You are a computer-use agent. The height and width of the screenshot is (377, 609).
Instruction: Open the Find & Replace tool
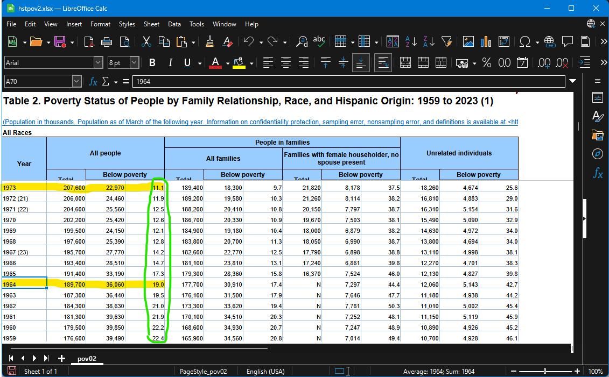302,41
